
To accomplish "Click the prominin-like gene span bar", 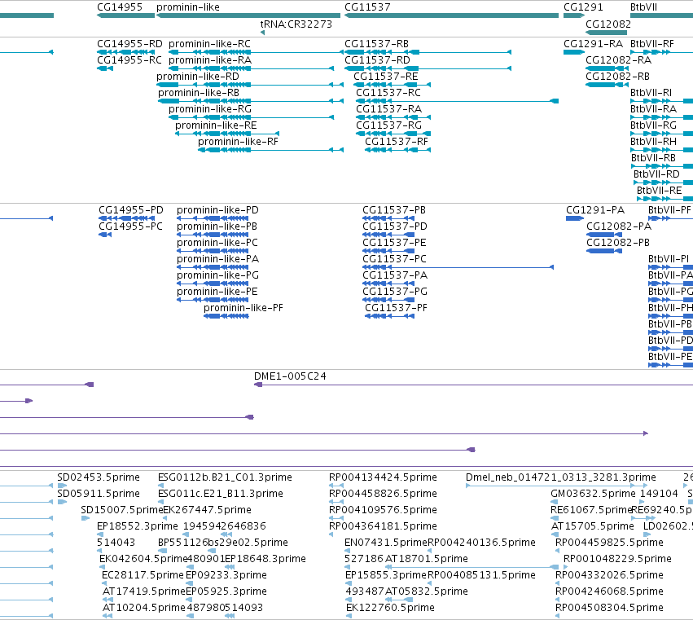I will point(248,15).
